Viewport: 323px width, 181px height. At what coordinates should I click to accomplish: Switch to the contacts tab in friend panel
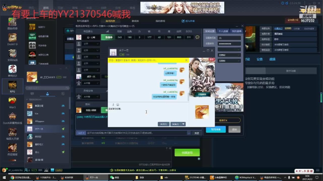(x=48, y=94)
